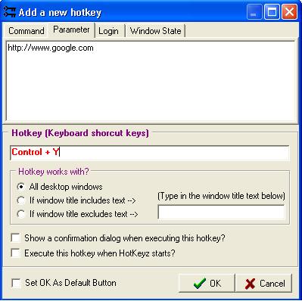Confirm with the OK button
Screen dimensions: 302x301
(207, 284)
